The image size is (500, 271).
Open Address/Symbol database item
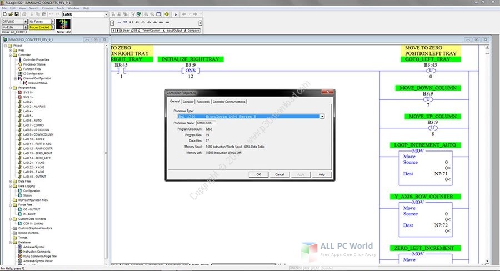[x=34, y=247]
